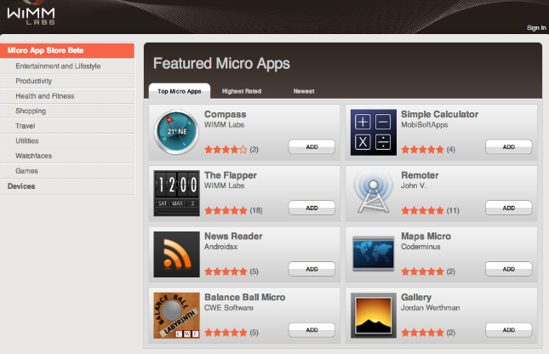The height and width of the screenshot is (354, 549).
Task: Select The Flapper clock icon
Action: pyautogui.click(x=176, y=193)
